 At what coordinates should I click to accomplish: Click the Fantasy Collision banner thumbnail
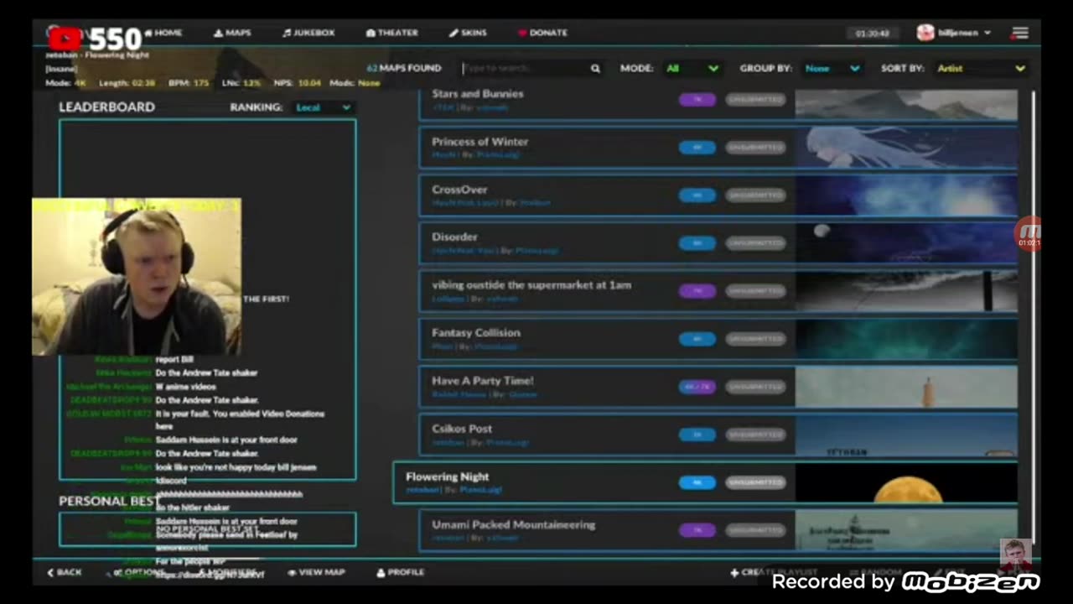pyautogui.click(x=905, y=339)
